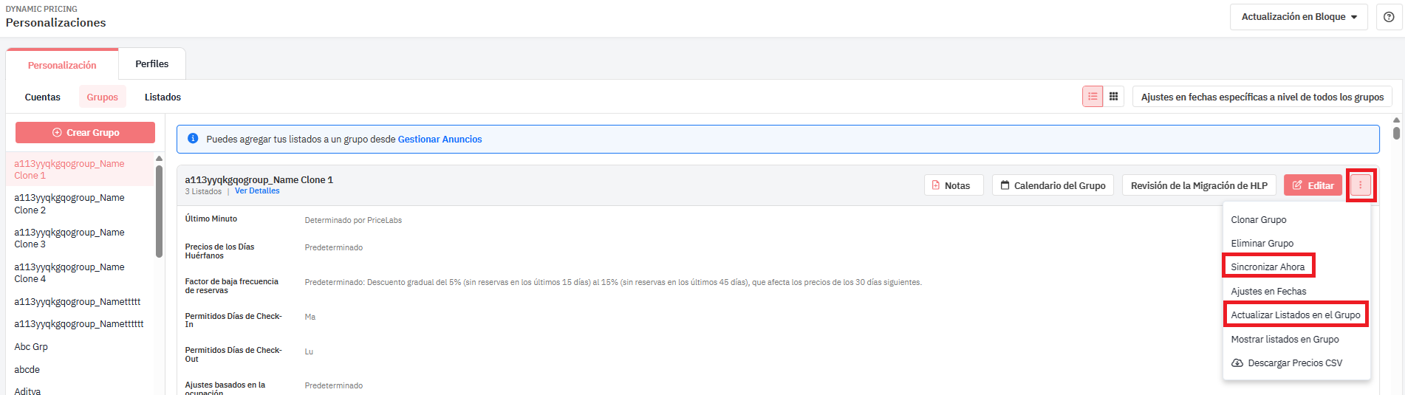Follow the Gestionar Anuncios link
The width and height of the screenshot is (1405, 395).
click(x=440, y=140)
